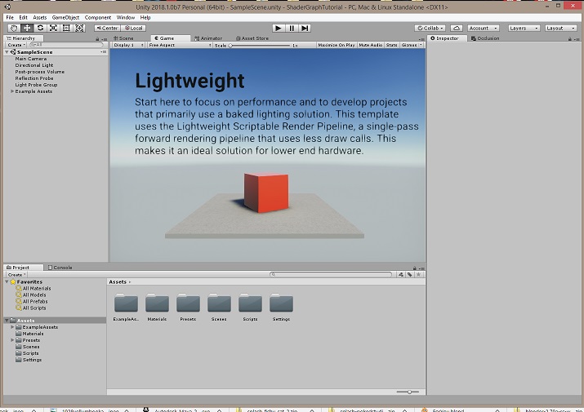Expand ExampleAssets folder in Project tree

(x=12, y=327)
